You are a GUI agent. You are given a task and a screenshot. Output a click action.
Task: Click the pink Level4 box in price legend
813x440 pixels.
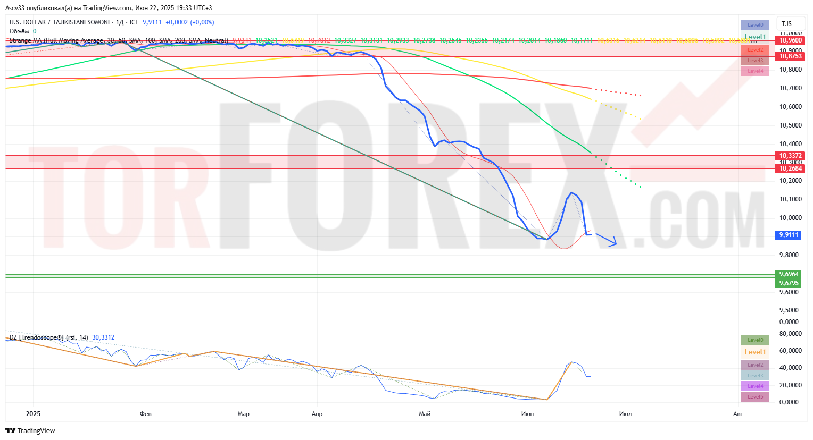tap(755, 71)
